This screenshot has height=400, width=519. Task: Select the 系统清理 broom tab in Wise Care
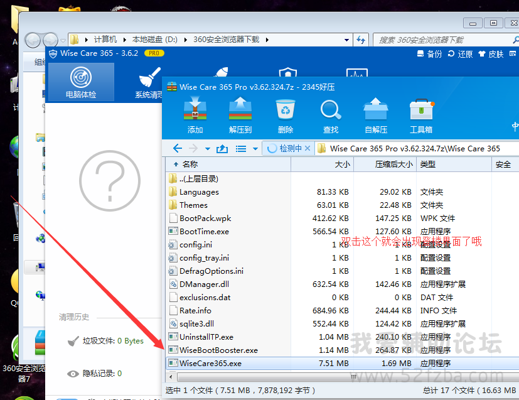[x=149, y=82]
